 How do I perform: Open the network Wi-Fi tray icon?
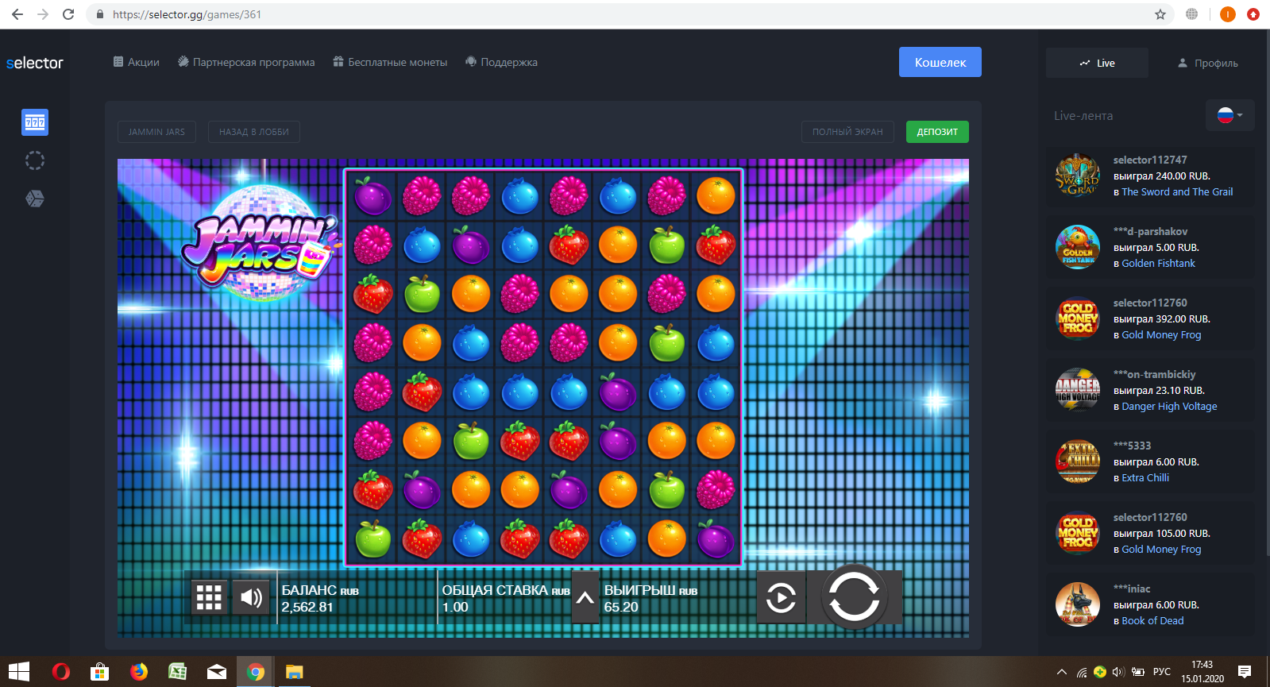[x=1082, y=672]
